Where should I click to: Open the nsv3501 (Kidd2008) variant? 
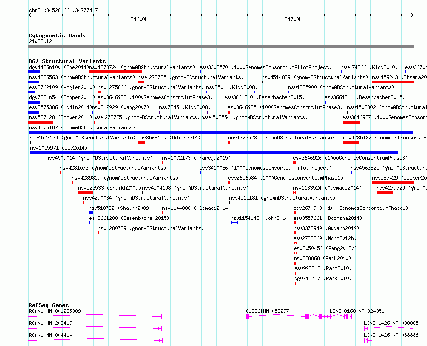coord(232,87)
